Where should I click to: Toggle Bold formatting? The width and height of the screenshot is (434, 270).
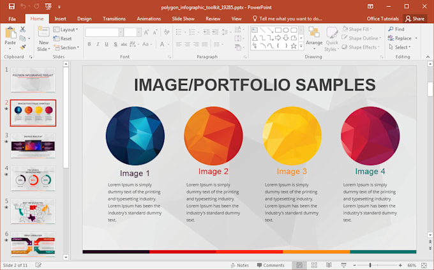click(89, 45)
